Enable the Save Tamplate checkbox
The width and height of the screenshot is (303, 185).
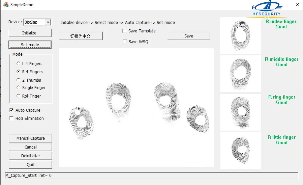click(125, 31)
